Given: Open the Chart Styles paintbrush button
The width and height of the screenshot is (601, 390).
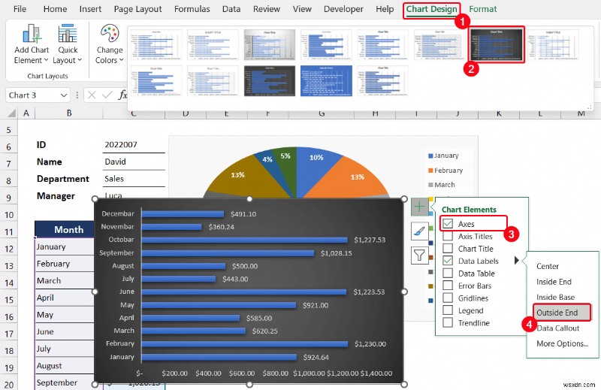Looking at the screenshot, I should [x=420, y=231].
